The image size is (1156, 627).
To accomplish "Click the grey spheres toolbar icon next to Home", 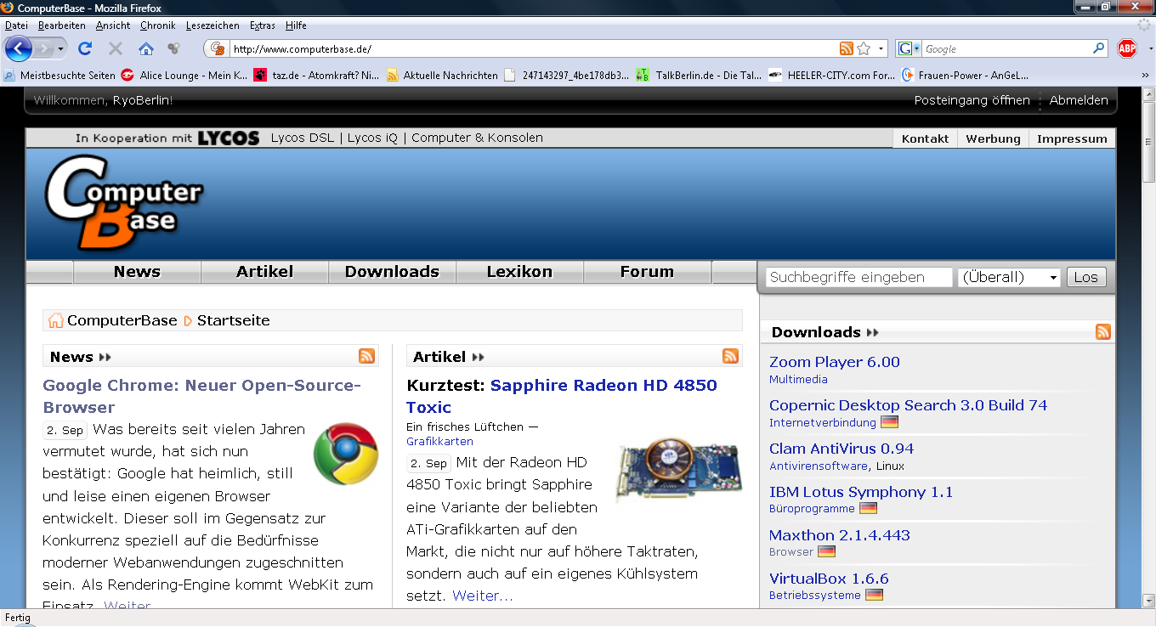I will [x=173, y=48].
